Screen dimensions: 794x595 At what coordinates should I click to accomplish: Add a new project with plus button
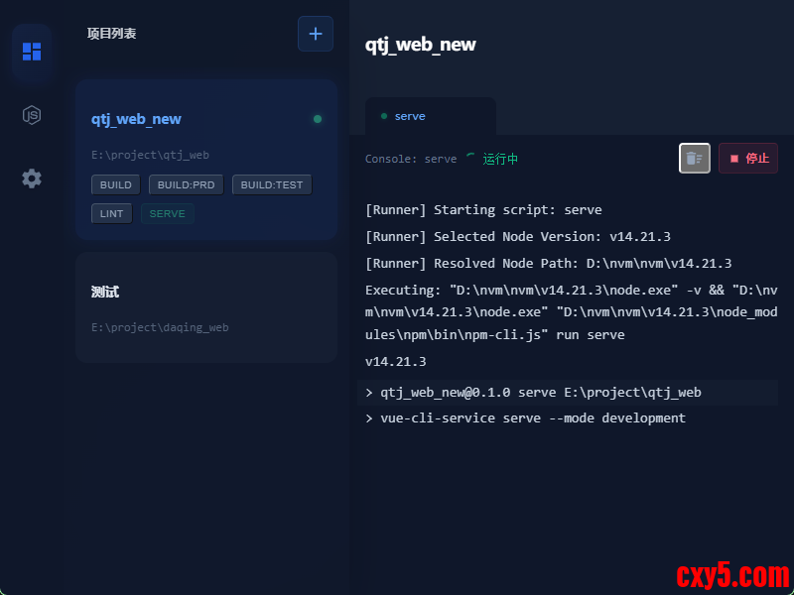coord(316,34)
